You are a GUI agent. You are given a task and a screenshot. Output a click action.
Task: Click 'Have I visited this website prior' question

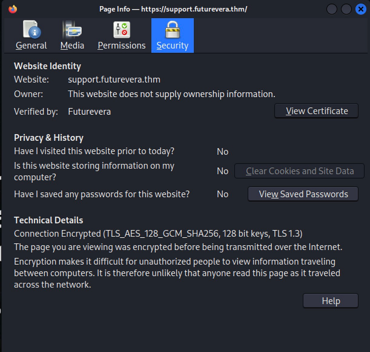[x=94, y=151]
